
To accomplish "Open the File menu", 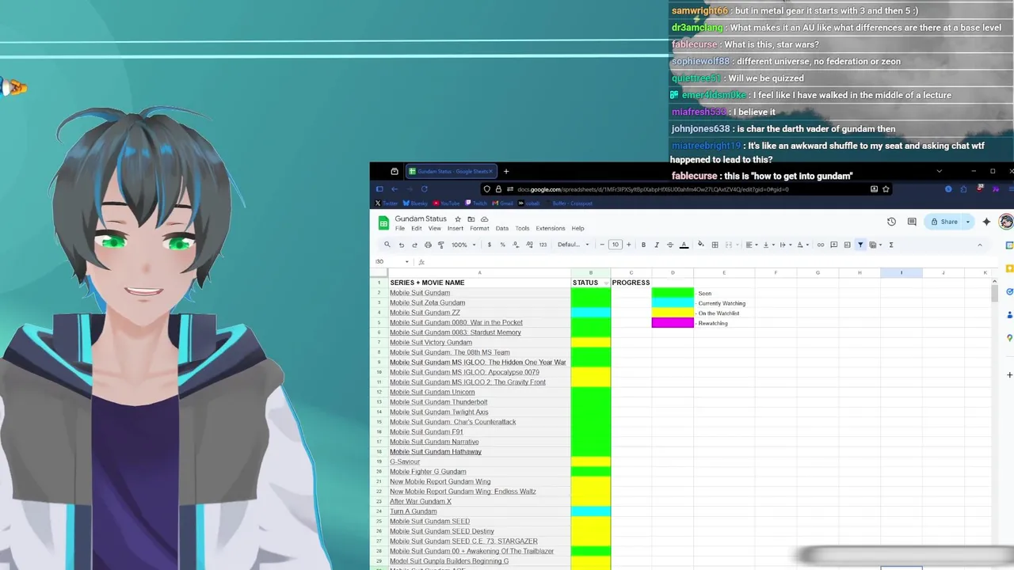I will [x=400, y=228].
